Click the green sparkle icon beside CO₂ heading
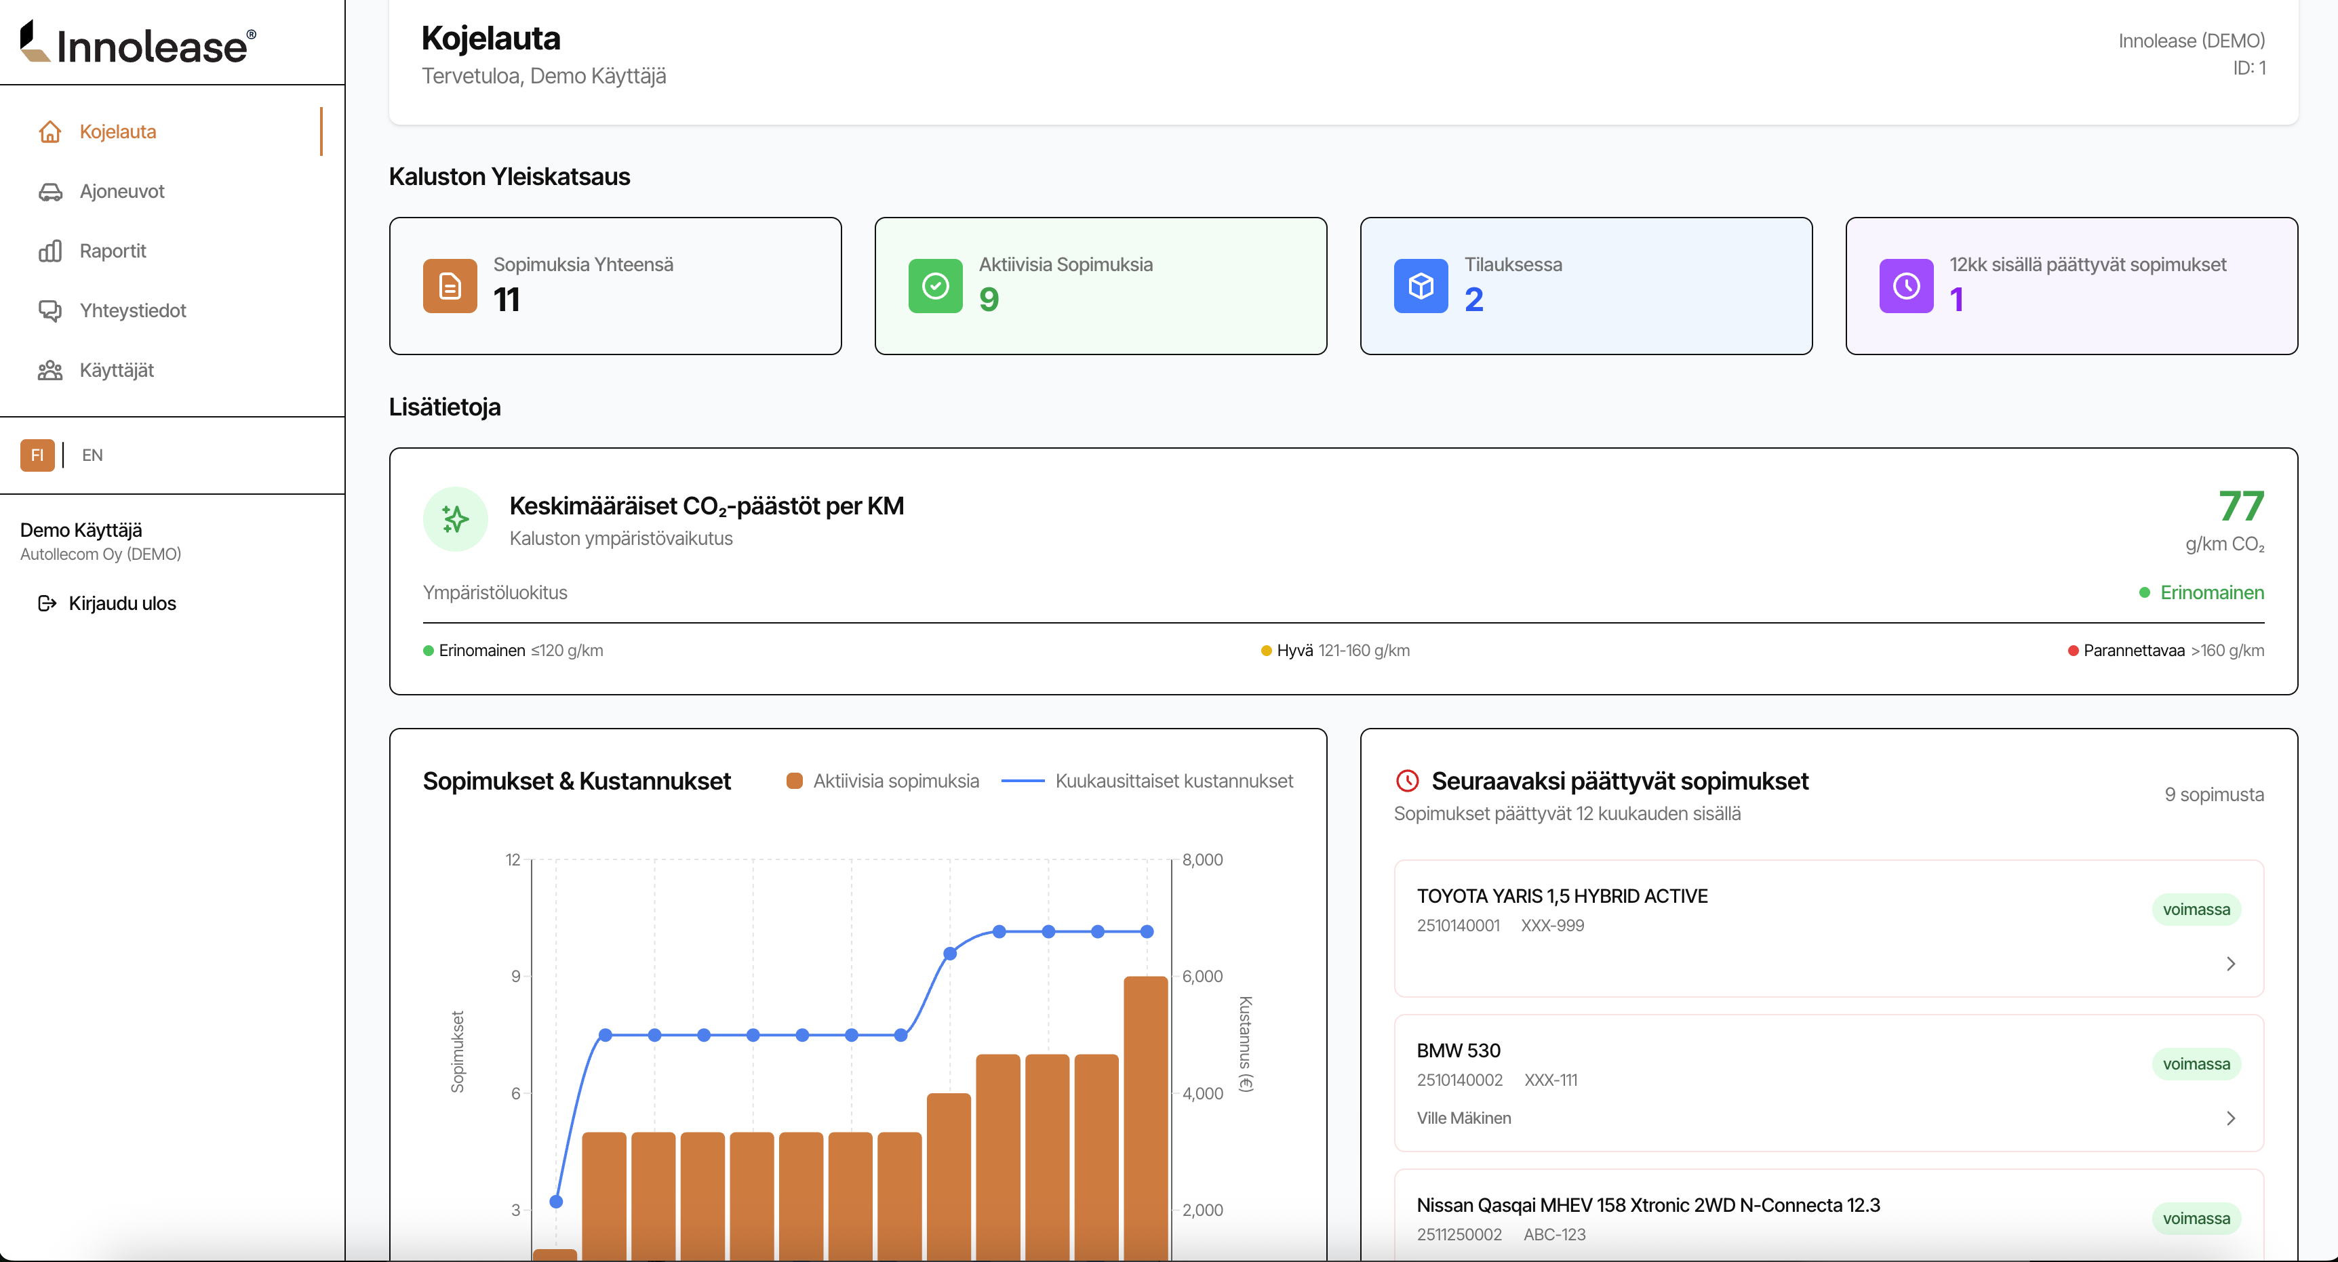 456,519
